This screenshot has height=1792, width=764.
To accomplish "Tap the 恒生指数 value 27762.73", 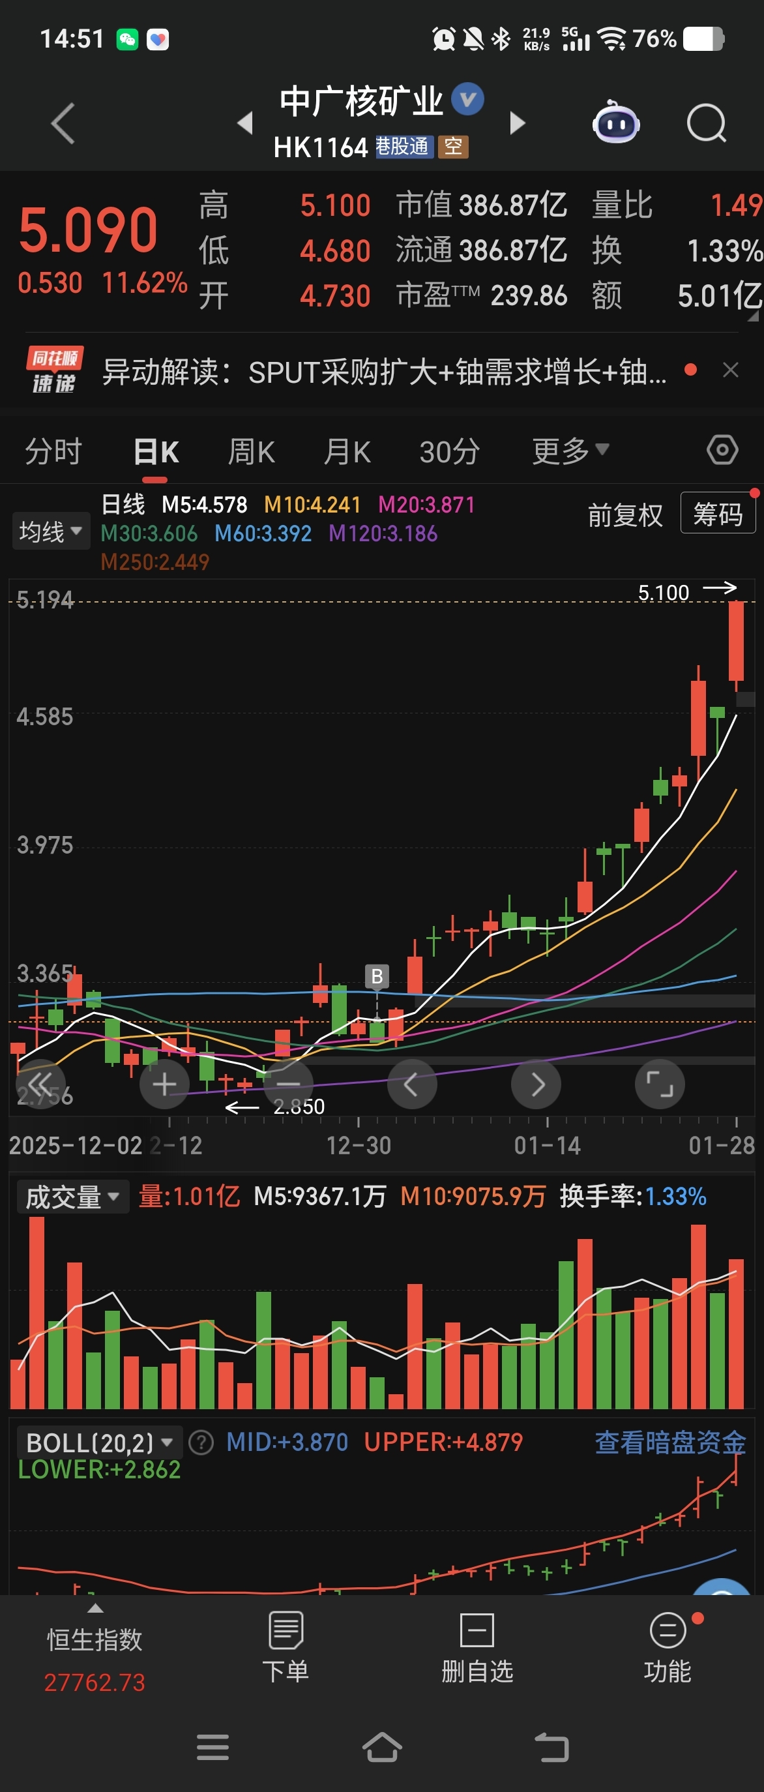I will [x=95, y=1682].
